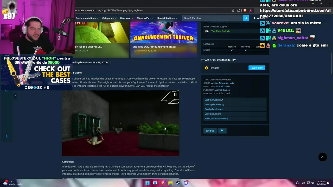Click the Partial Controller Support label
Image resolution: width=333 pixels, height=187 pixels.
215,26
